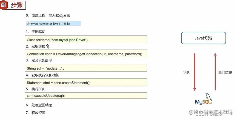Image resolution: width=237 pixels, height=119 pixels.
Task: Click the stmt.executeUpdate(sql) code box
Action: [x=86, y=96]
